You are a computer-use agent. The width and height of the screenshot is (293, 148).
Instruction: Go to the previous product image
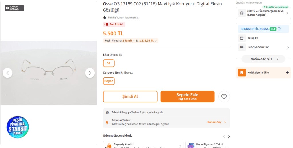(x=7, y=73)
